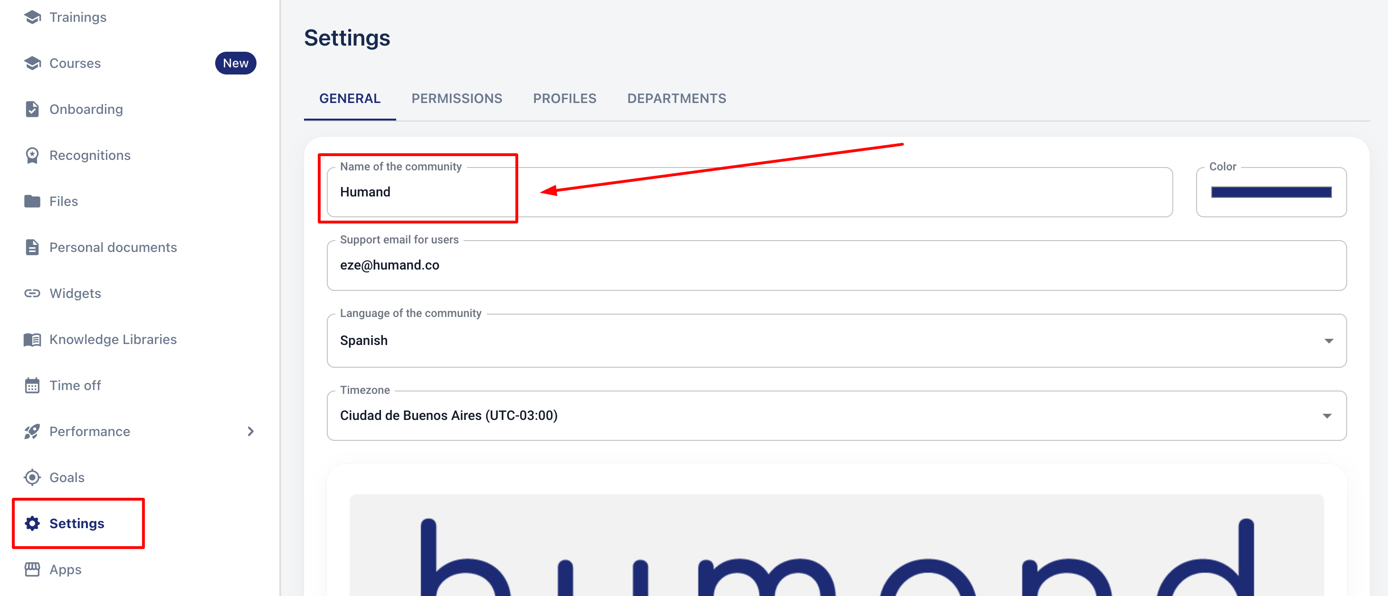Click the Recognitions award badge icon
The width and height of the screenshot is (1388, 596).
[32, 156]
